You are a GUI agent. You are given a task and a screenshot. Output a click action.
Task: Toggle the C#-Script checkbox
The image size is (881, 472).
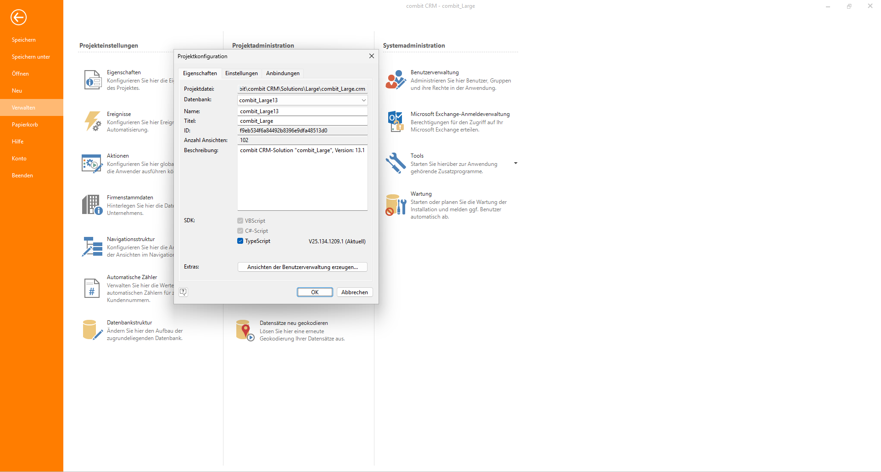pos(240,231)
